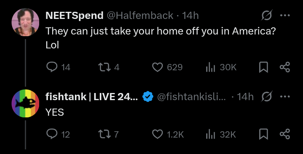Image resolution: width=303 pixels, height=154 pixels.
Task: Like fishtank's tweet with 1.2K likes
Action: click(168, 134)
